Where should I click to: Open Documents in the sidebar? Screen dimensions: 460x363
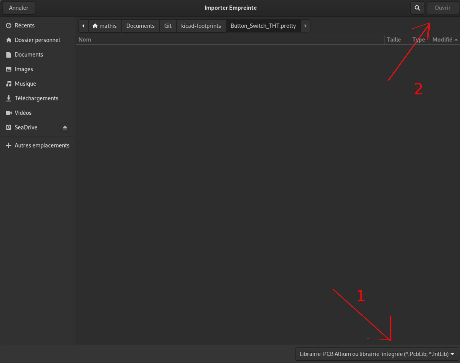click(38, 54)
